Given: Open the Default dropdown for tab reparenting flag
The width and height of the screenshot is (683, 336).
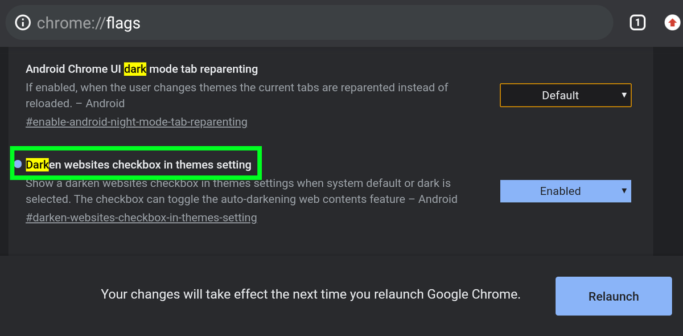Looking at the screenshot, I should point(565,95).
